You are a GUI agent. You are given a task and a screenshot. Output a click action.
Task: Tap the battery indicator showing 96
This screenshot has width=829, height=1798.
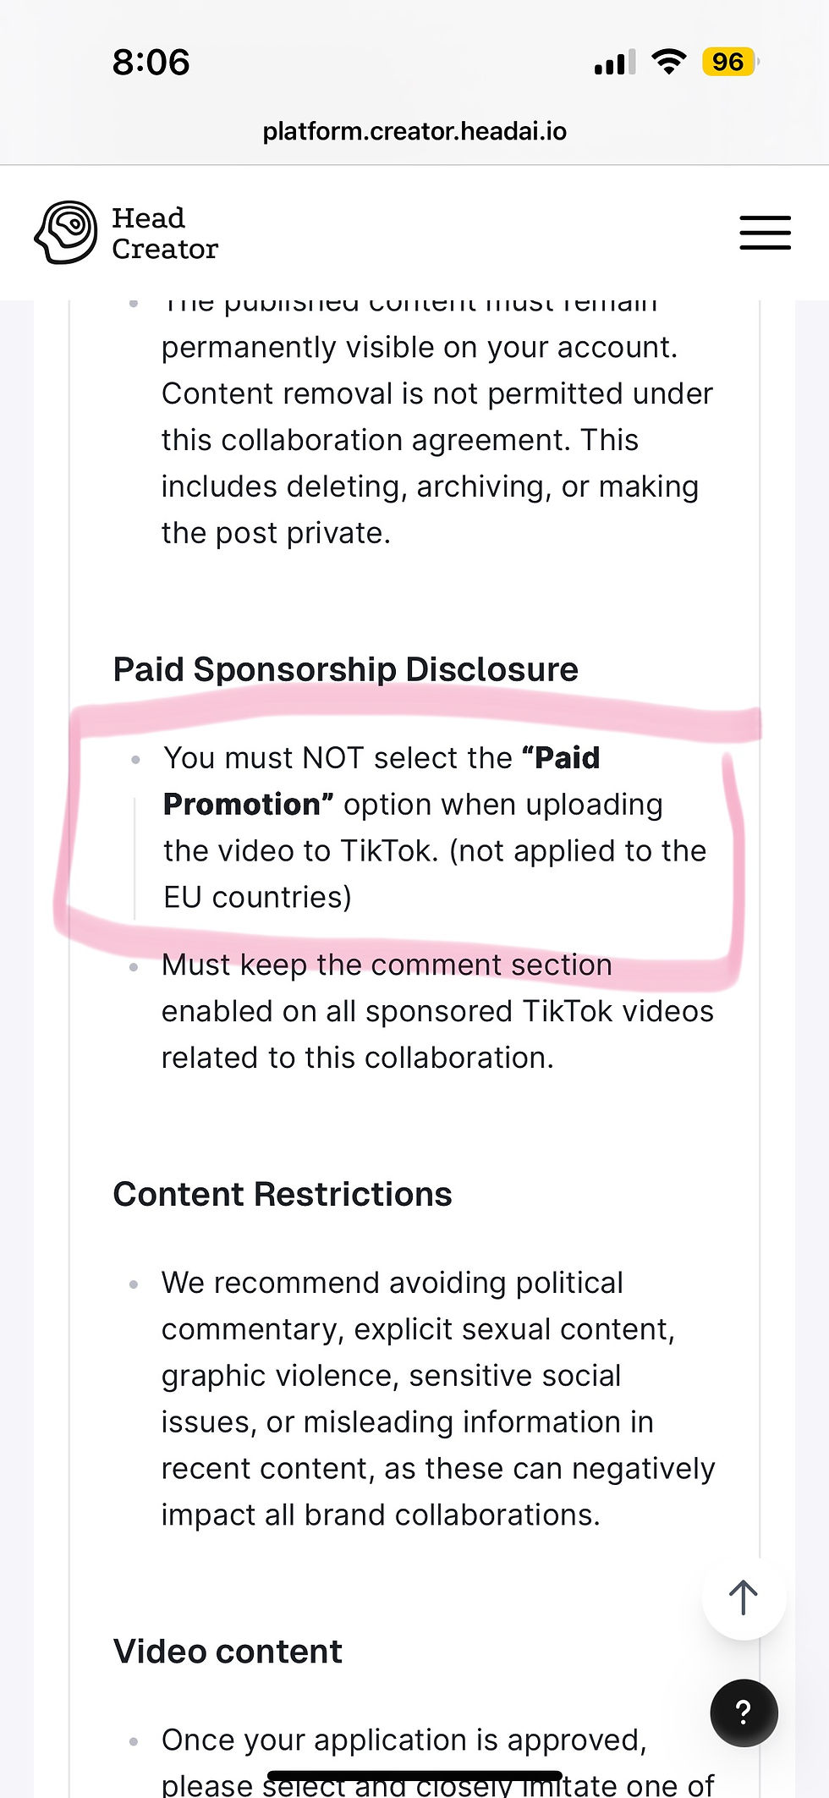729,62
